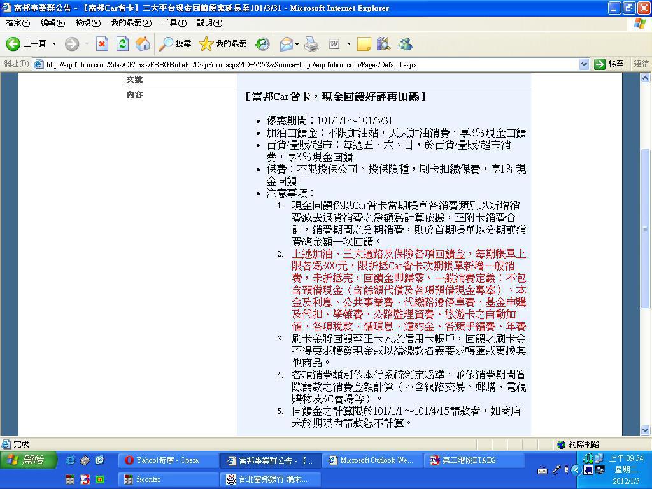Click the vertical scrollbar up arrow
Screen dimensions: 652x489
pos(646,78)
